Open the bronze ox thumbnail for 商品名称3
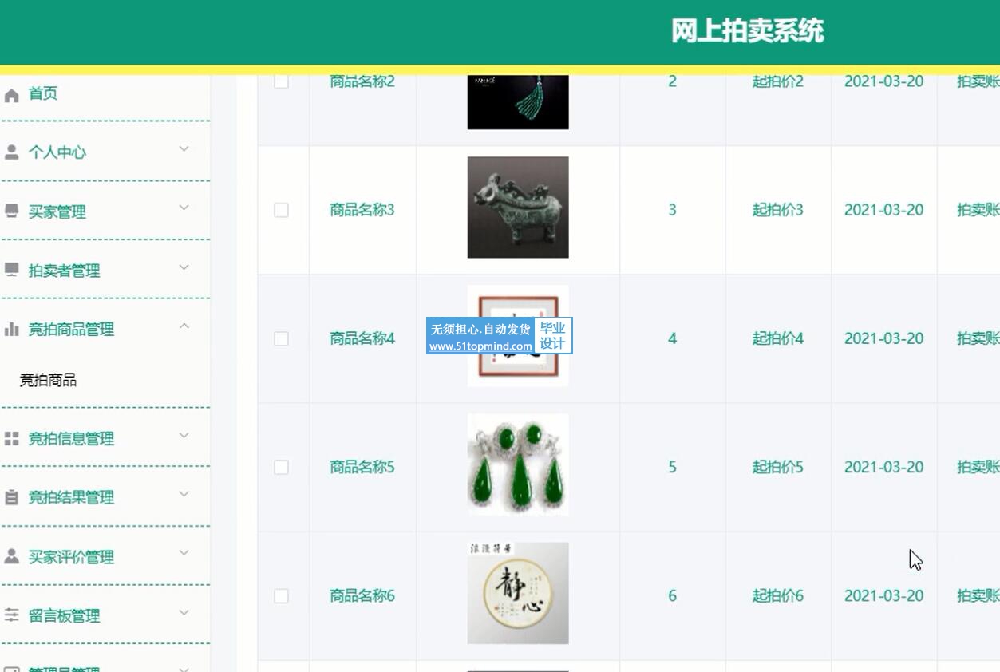 [x=518, y=207]
